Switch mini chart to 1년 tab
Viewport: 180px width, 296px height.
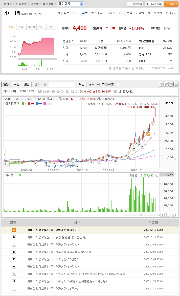click(41, 27)
